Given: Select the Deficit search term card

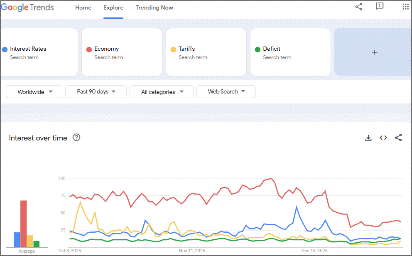Looking at the screenshot, I should click(290, 52).
